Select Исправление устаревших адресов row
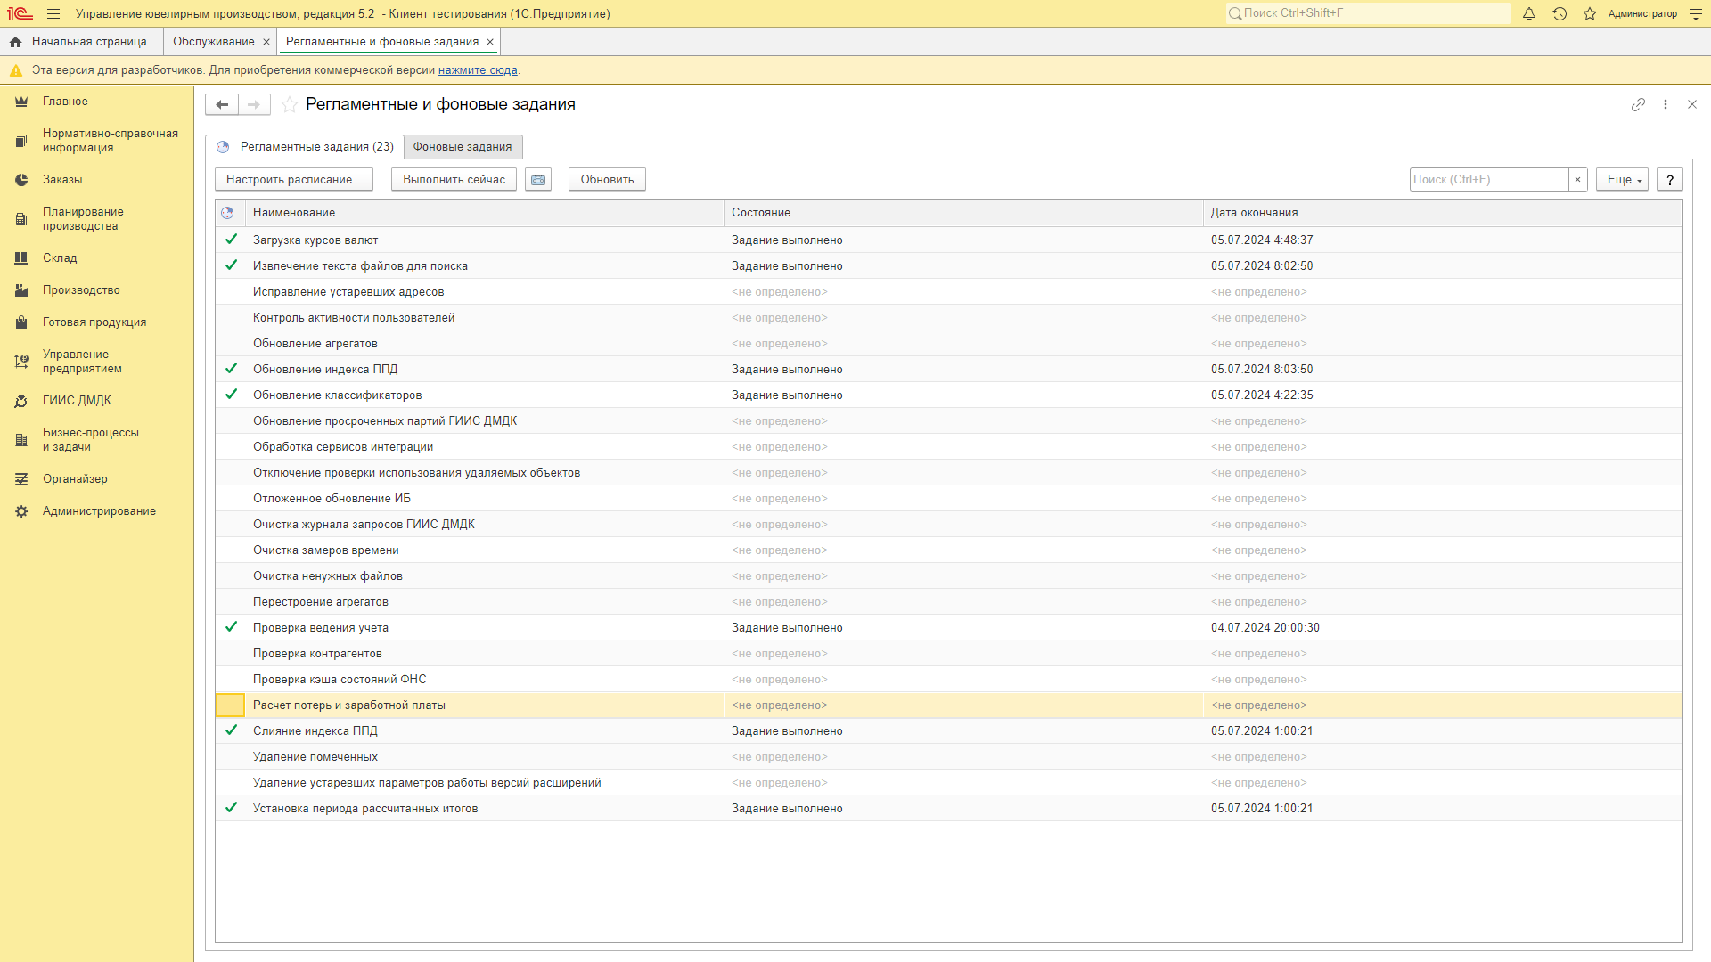 click(949, 292)
